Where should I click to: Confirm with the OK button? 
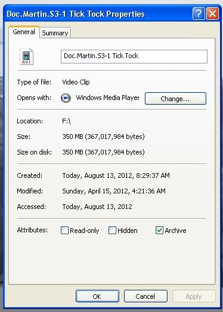(97, 296)
